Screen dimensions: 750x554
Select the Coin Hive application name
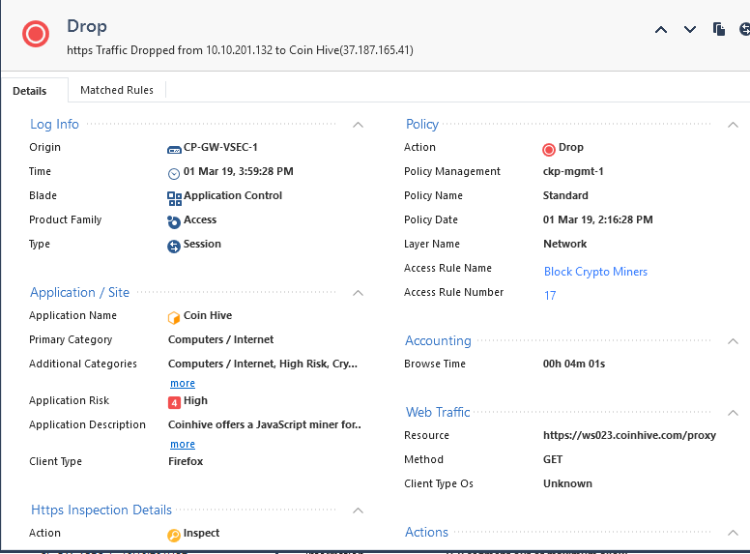tap(208, 315)
